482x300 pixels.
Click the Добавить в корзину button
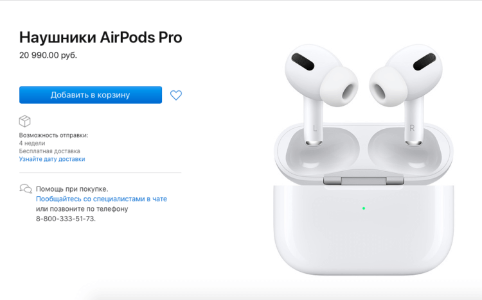(x=91, y=95)
